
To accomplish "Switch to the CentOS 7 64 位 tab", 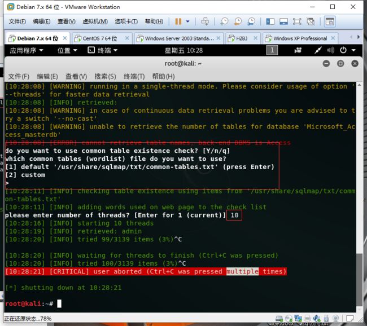I will [99, 38].
